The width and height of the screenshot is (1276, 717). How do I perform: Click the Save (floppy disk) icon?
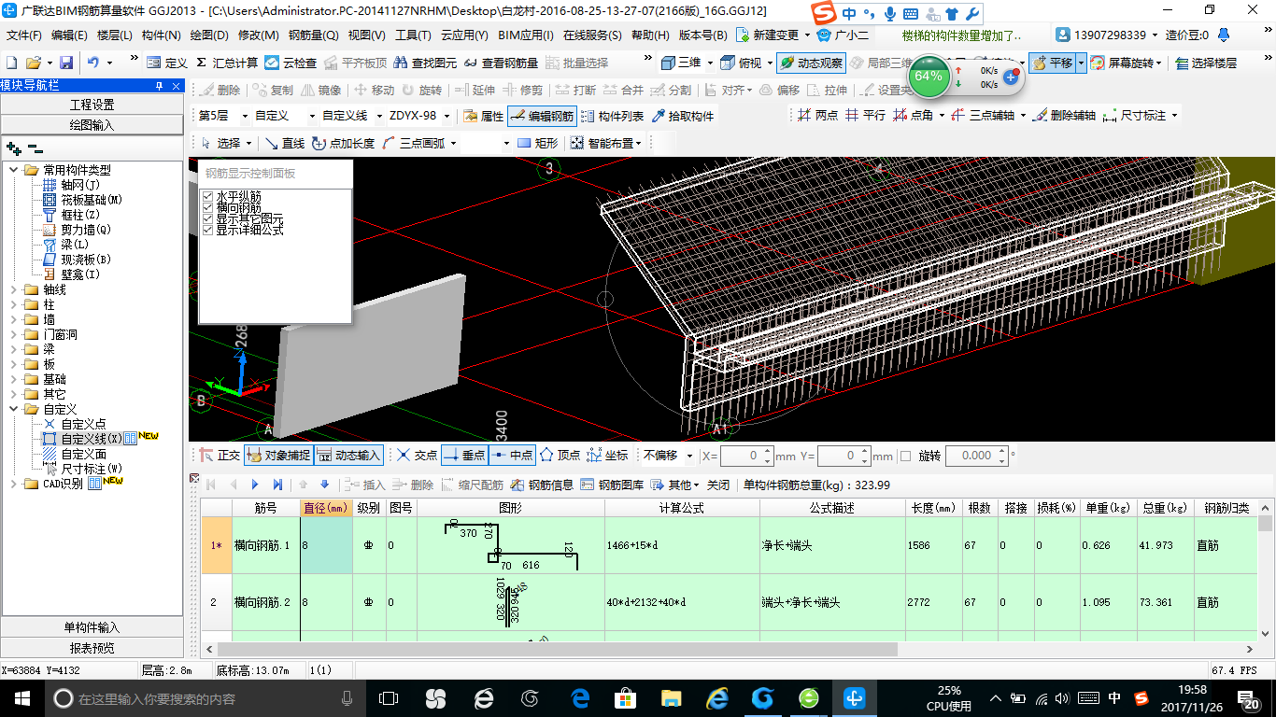[66, 63]
